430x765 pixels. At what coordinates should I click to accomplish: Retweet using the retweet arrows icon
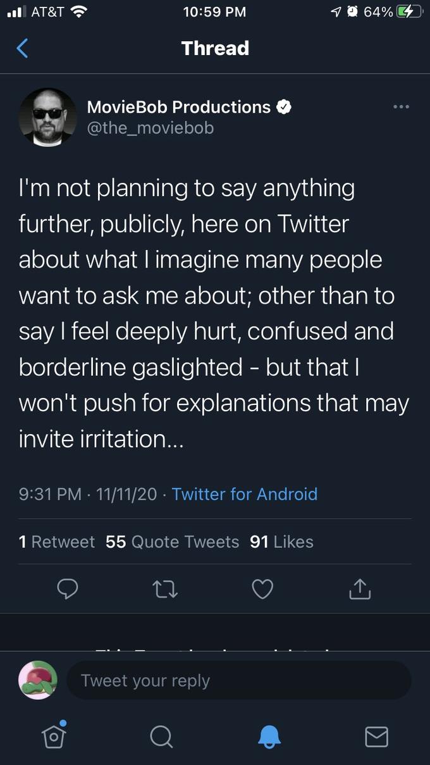tap(166, 589)
